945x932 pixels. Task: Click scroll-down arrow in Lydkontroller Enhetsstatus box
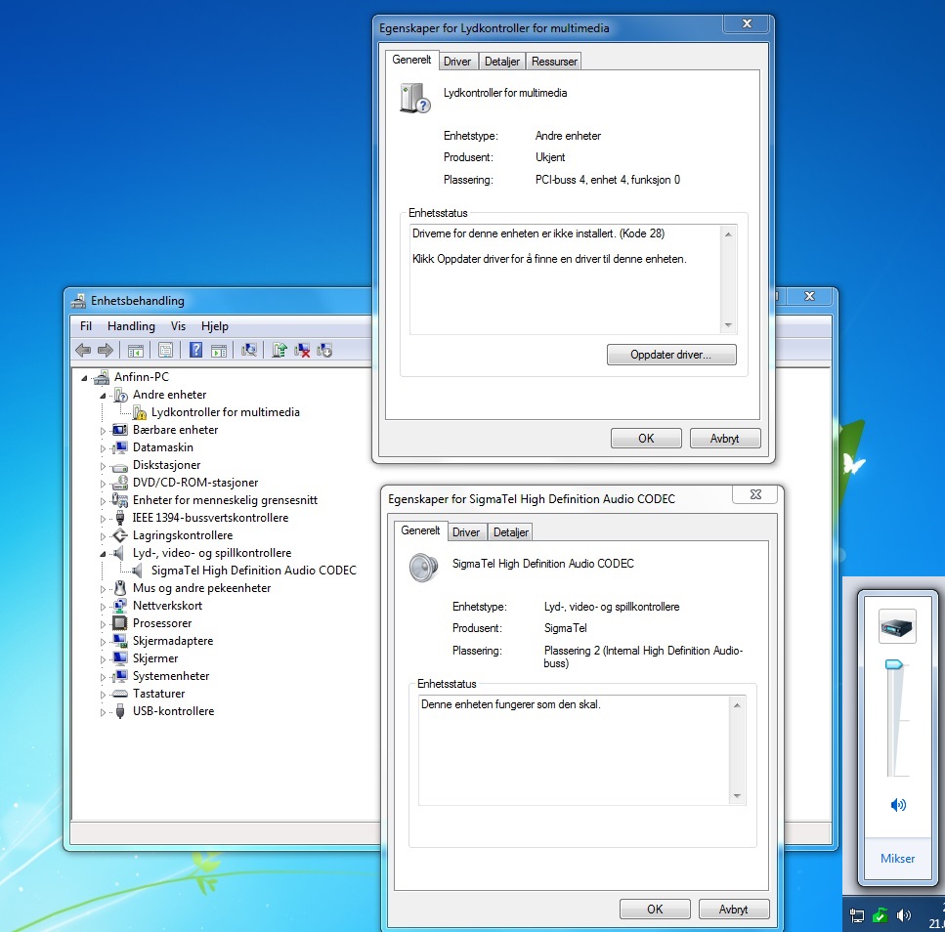(728, 325)
